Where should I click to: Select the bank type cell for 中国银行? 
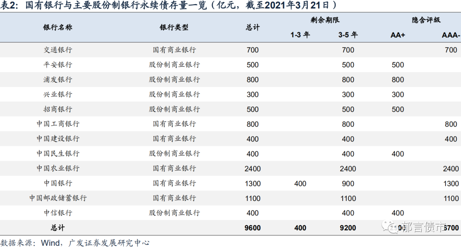tap(174, 183)
